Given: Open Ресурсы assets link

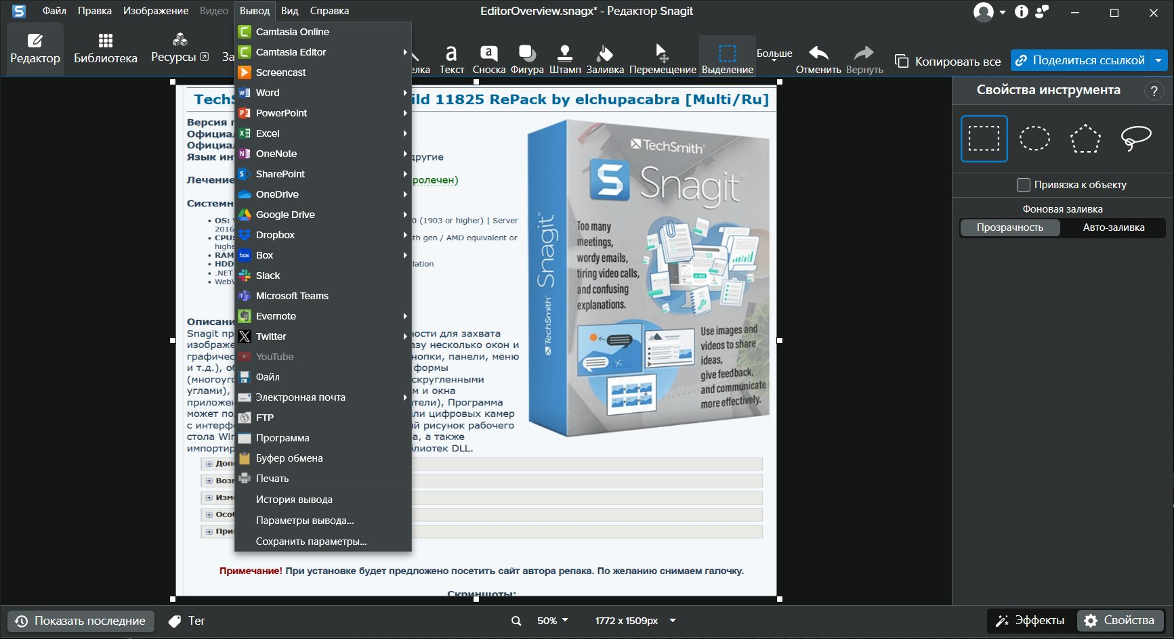Looking at the screenshot, I should [x=180, y=49].
